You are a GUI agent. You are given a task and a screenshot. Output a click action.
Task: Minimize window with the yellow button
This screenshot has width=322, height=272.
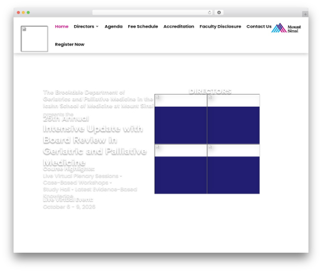23,13
